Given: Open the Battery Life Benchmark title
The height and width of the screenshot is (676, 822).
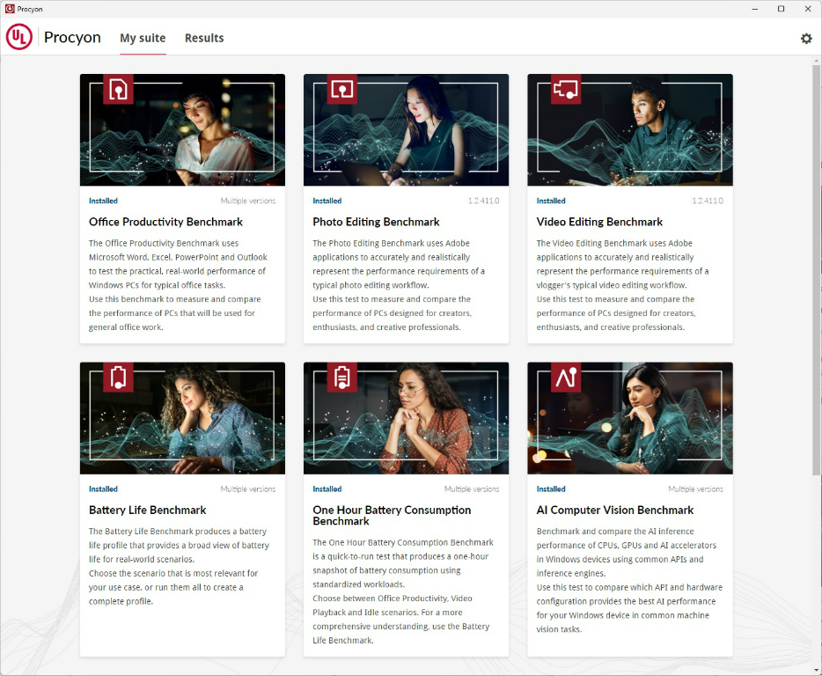Looking at the screenshot, I should click(147, 511).
